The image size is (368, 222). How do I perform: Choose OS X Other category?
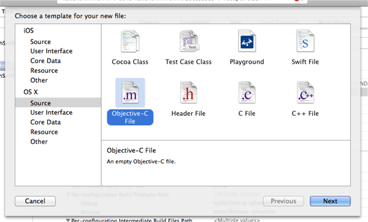[39, 142]
